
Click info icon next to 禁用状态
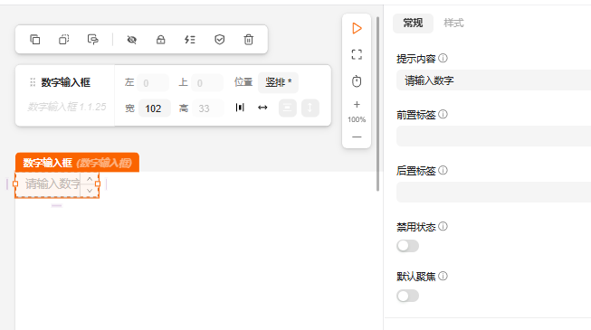(x=443, y=226)
